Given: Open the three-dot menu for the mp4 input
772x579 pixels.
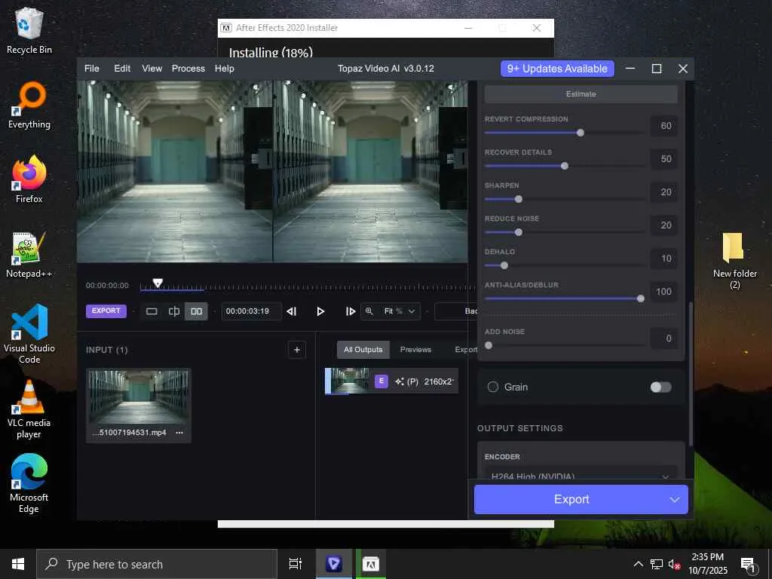Looking at the screenshot, I should [x=179, y=433].
